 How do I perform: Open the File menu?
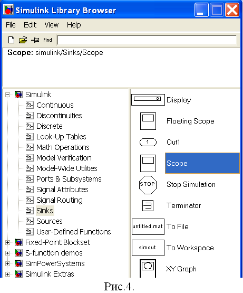11,25
